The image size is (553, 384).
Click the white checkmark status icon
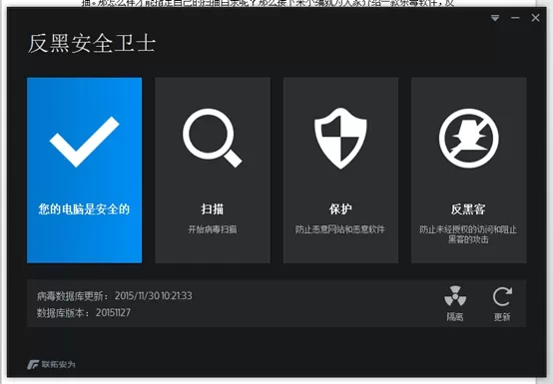(x=84, y=142)
